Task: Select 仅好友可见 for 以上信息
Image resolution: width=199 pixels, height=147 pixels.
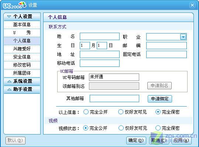Action: click(x=121, y=112)
